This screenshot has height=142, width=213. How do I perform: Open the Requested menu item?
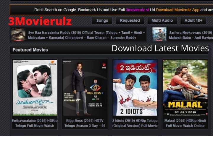tap(130, 20)
